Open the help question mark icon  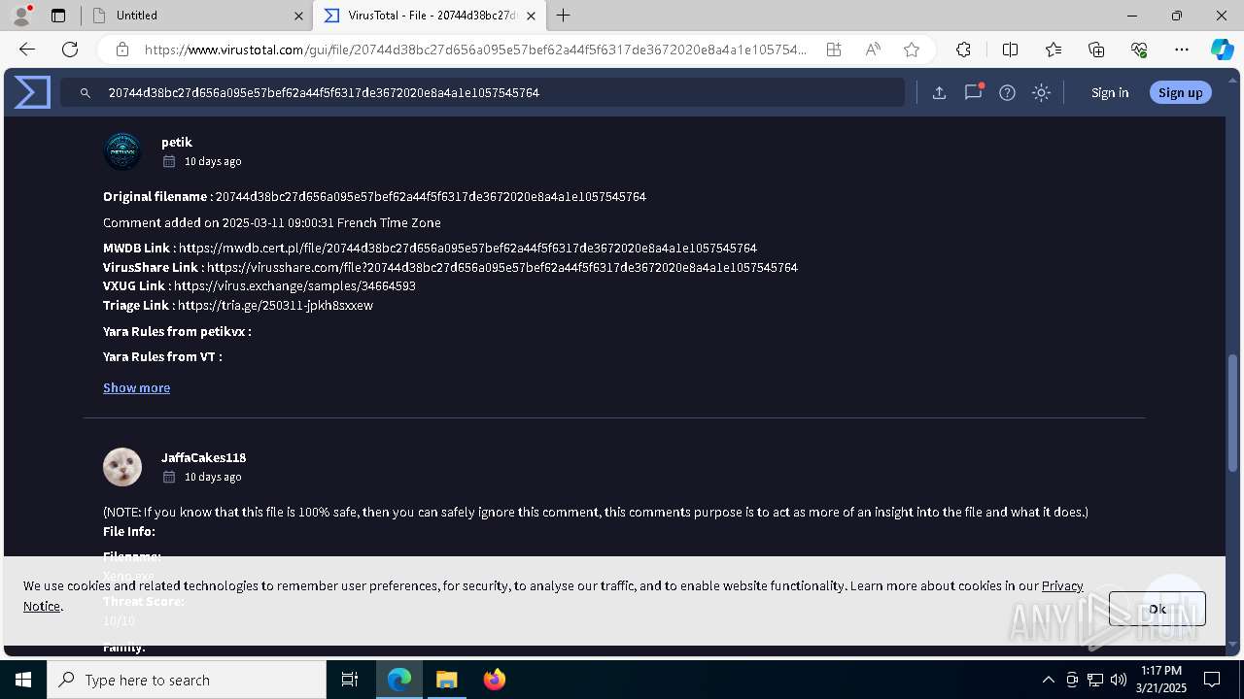point(1007,93)
